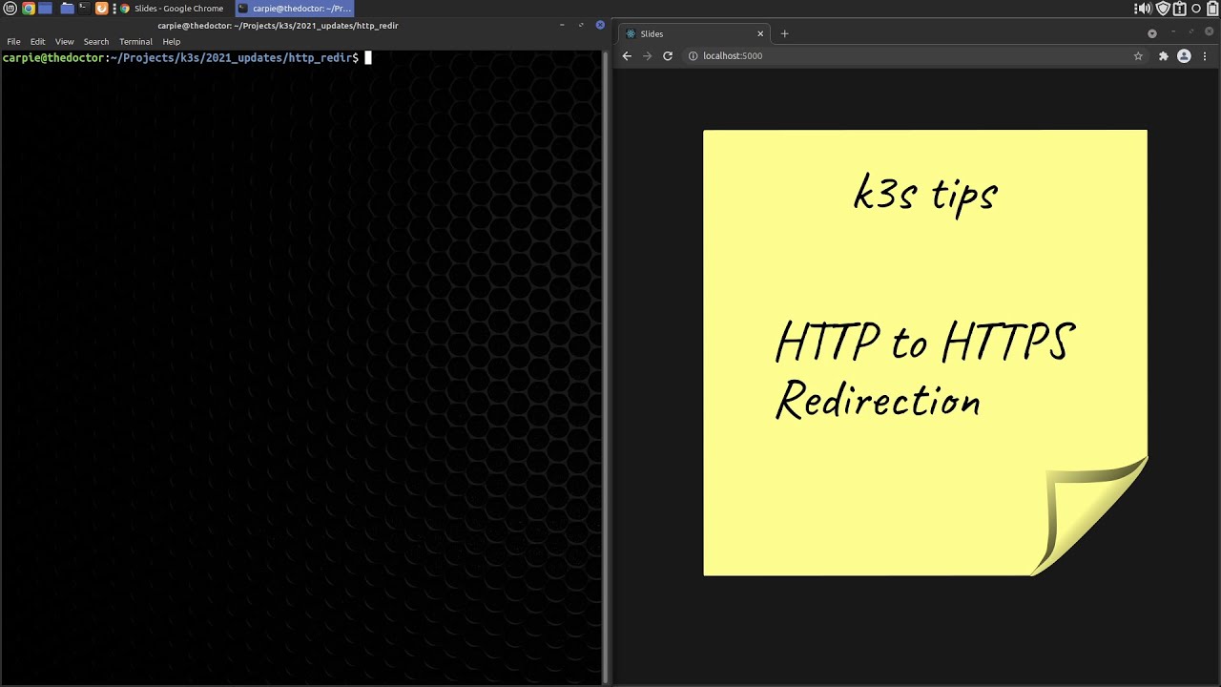Click the k3s tips sticky note slide
The width and height of the screenshot is (1221, 687).
925,353
